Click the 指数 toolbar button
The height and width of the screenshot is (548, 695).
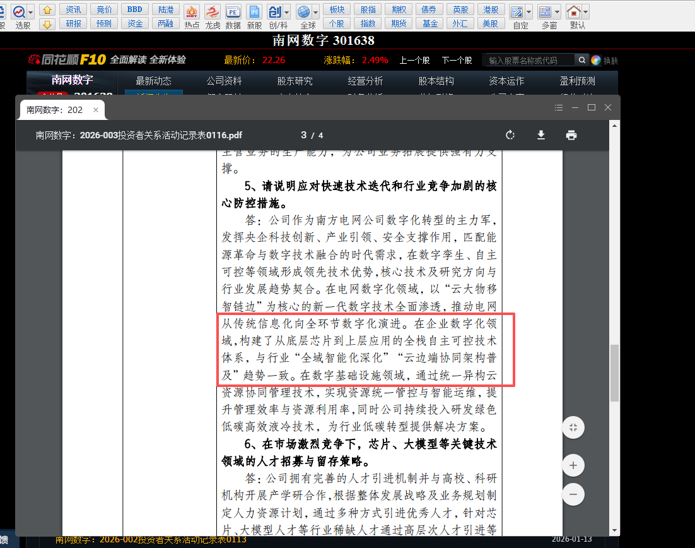[368, 23]
